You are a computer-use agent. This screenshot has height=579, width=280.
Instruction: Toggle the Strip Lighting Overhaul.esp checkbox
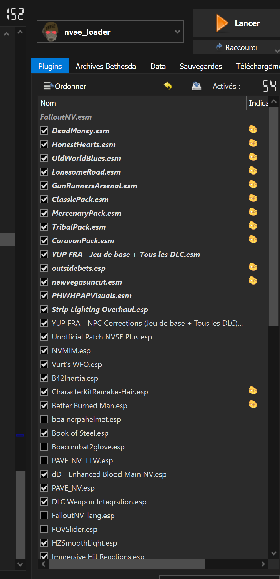44,309
